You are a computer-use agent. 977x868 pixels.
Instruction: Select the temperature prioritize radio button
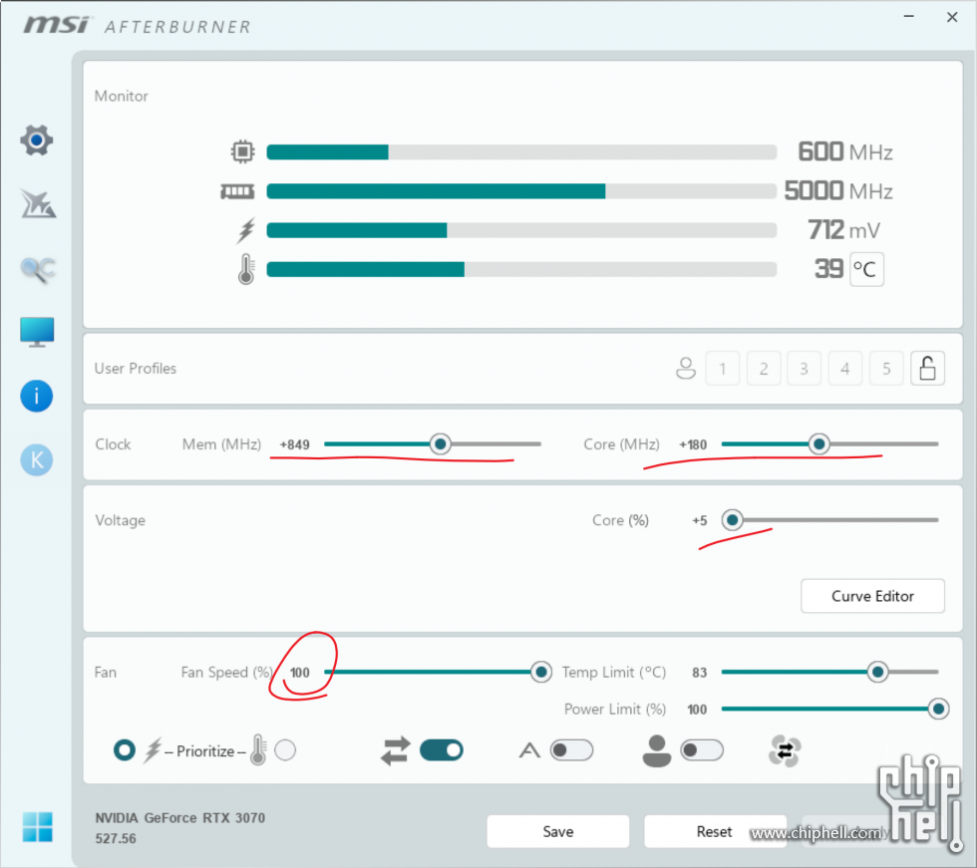[285, 749]
